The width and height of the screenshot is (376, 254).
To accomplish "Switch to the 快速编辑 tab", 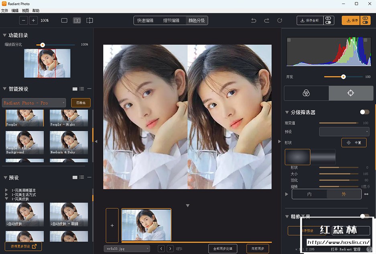I will pos(145,20).
